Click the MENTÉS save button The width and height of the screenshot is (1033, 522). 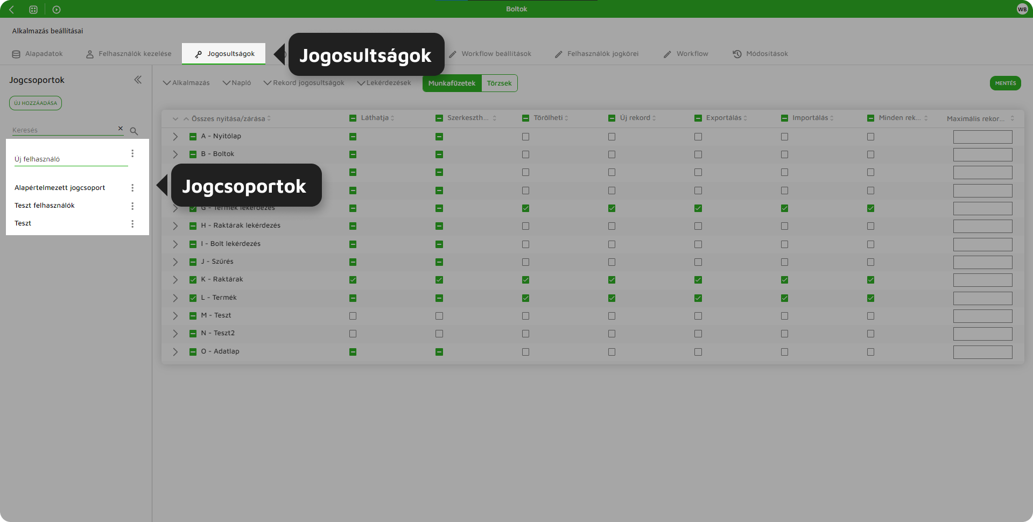click(1005, 83)
